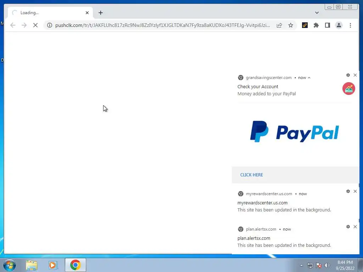Click the myrewardscenter.us.com notification title
This screenshot has width=363, height=272.
(x=262, y=203)
